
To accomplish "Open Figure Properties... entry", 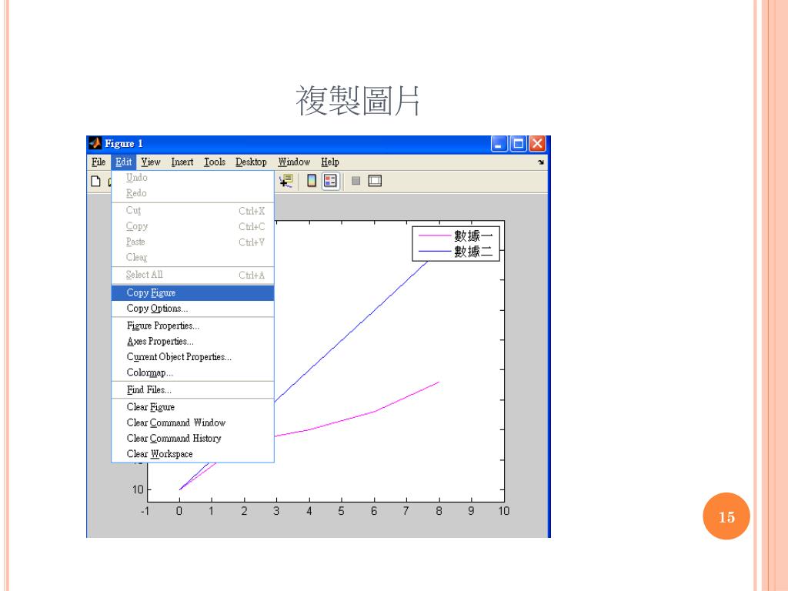I will point(193,326).
